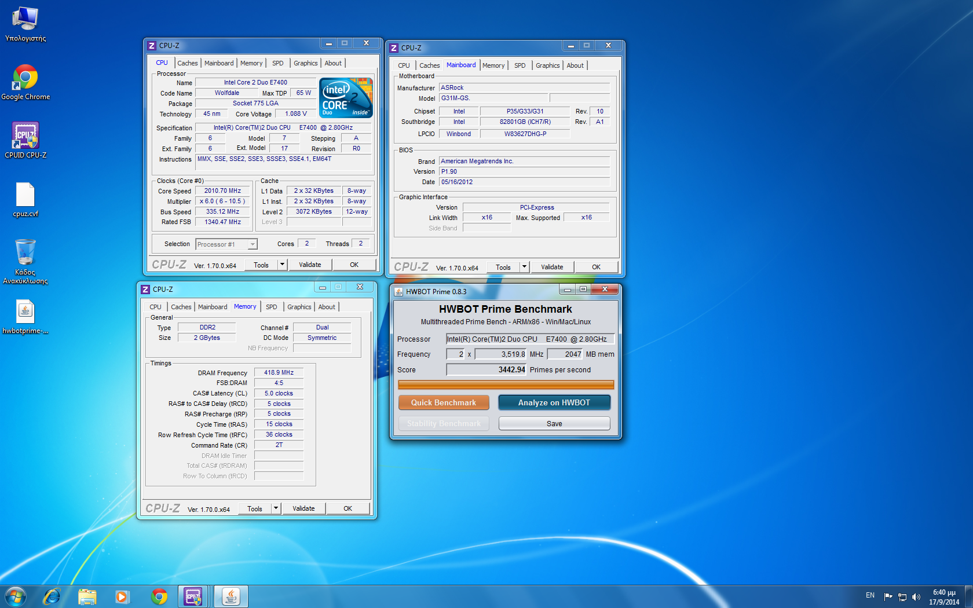Open Windows Media Player in taskbar
This screenshot has width=973, height=608.
[x=122, y=596]
